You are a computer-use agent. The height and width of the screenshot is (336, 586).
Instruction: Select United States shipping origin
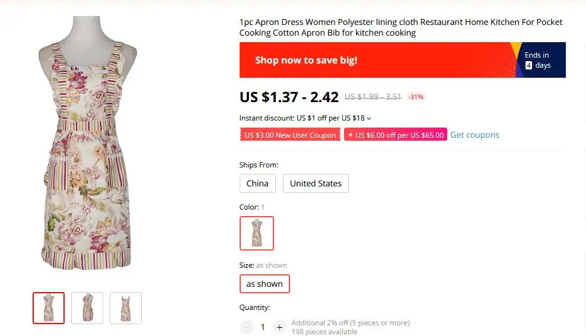click(316, 183)
